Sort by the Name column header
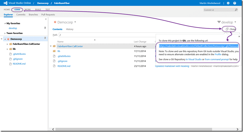 pyautogui.click(x=60, y=41)
